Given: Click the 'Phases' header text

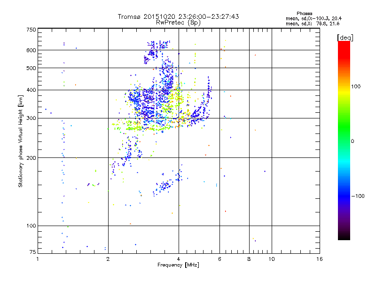Looking at the screenshot, I should pyautogui.click(x=304, y=14).
